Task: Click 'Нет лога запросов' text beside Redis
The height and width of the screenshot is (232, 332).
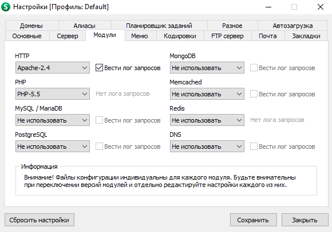Action: [277, 120]
